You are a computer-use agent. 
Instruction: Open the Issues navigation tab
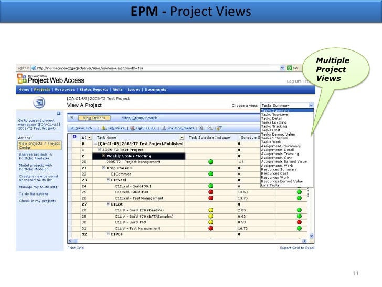(x=134, y=90)
